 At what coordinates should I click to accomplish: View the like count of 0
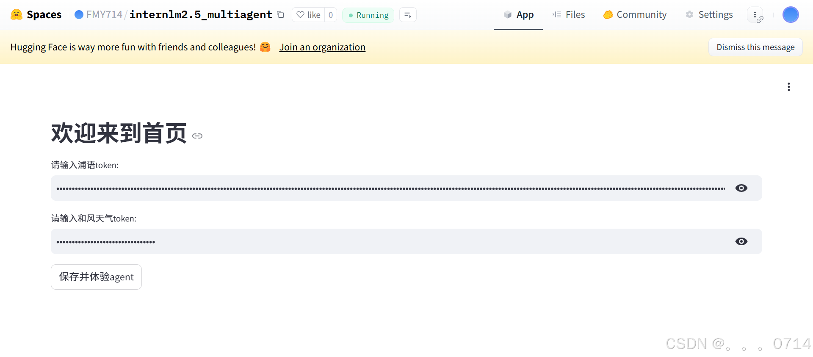(x=331, y=15)
